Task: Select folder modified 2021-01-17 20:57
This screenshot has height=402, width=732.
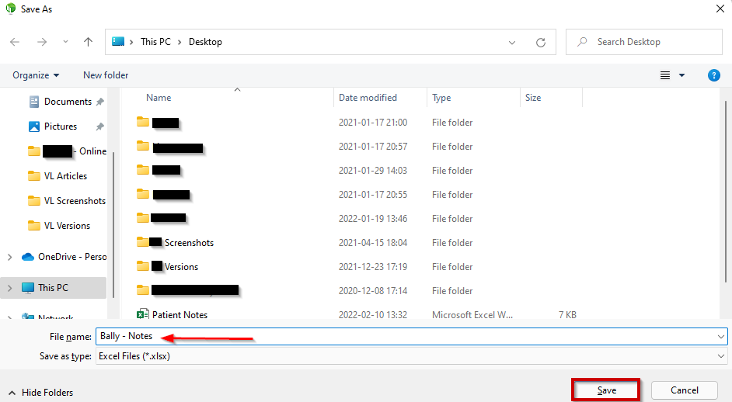Action: 358,147
